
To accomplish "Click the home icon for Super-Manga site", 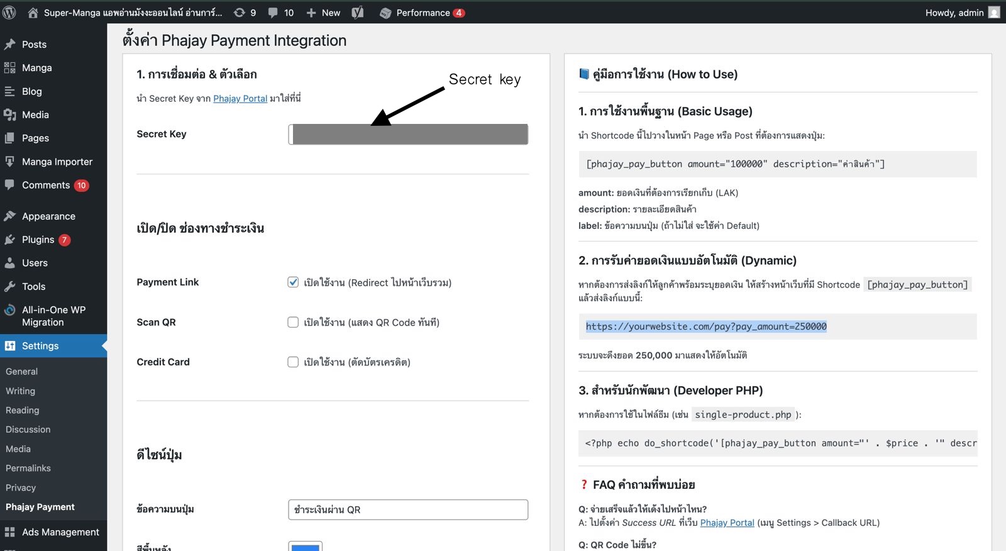I will [33, 13].
